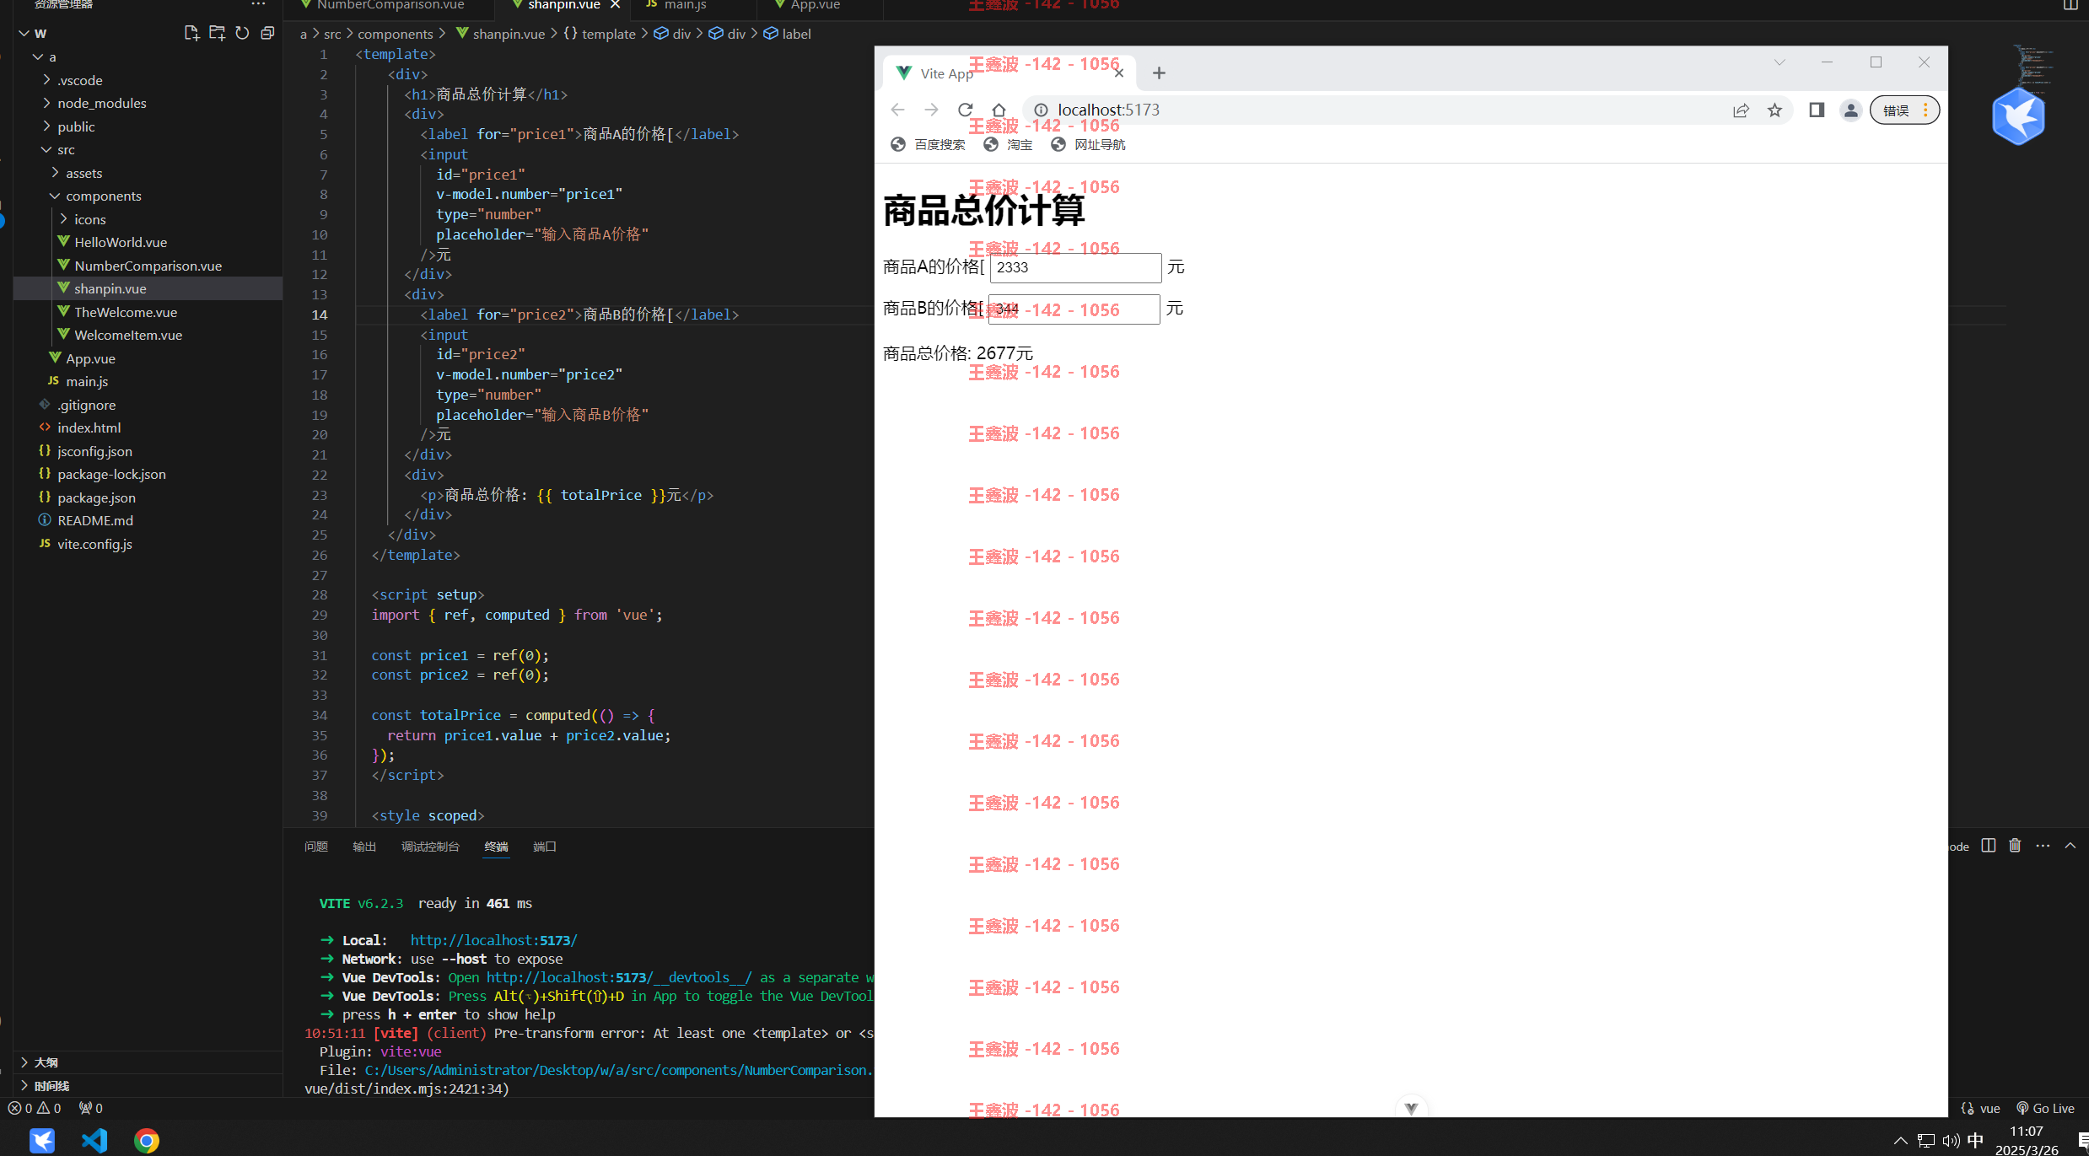Image resolution: width=2089 pixels, height=1156 pixels.
Task: Open the browser home page
Action: point(999,110)
